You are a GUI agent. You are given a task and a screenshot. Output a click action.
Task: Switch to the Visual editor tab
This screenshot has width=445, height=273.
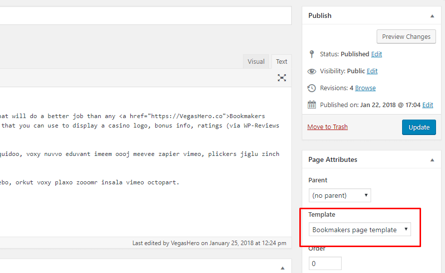click(x=256, y=61)
